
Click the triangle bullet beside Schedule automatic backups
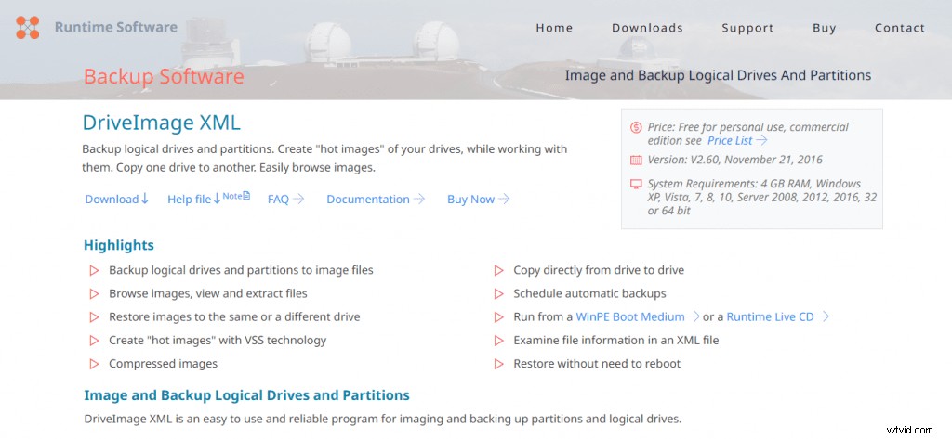click(x=498, y=294)
